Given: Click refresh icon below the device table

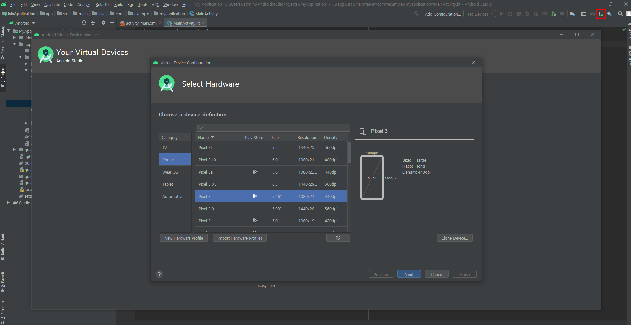Looking at the screenshot, I should [338, 238].
